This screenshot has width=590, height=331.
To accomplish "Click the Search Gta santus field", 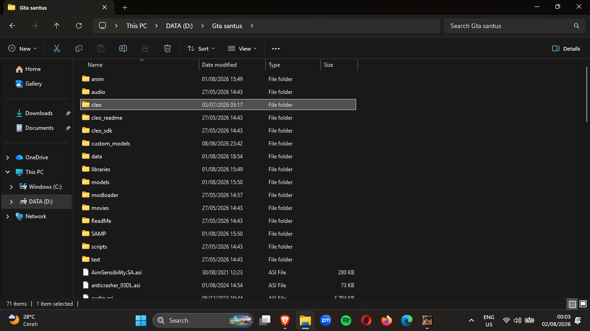I will [514, 26].
